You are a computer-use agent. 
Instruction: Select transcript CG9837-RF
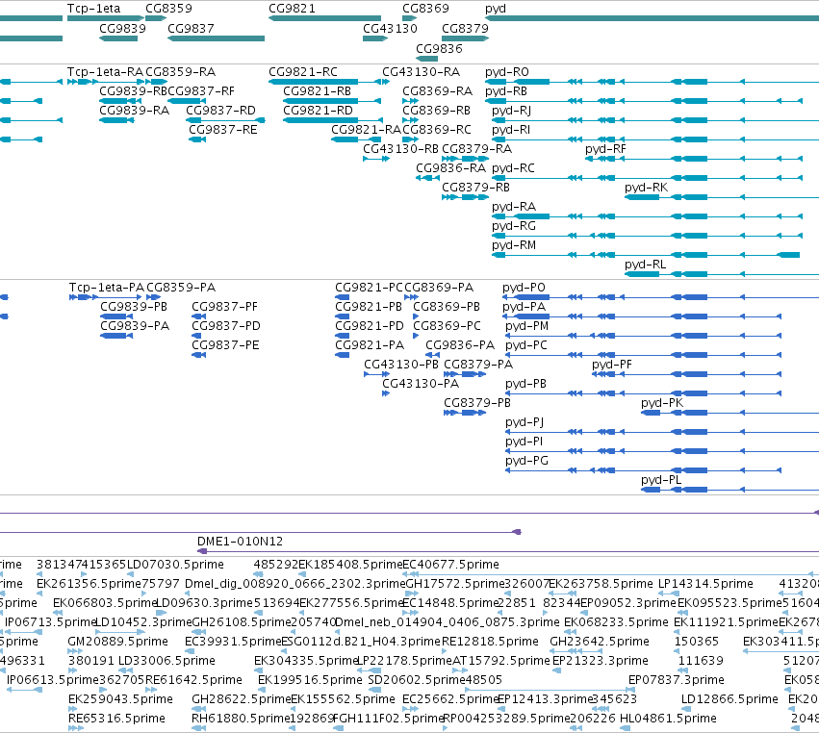(201, 90)
